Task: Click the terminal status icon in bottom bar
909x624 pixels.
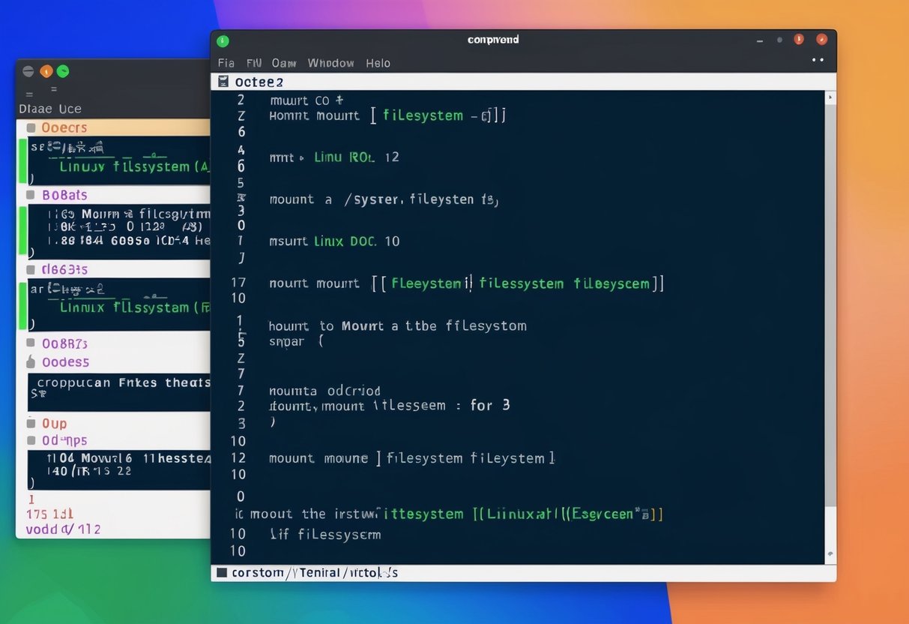Action: click(x=220, y=572)
